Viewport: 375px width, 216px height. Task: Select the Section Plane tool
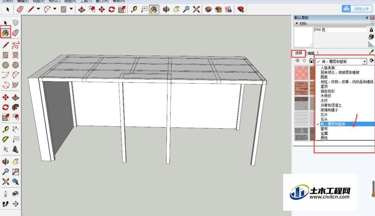[15, 204]
